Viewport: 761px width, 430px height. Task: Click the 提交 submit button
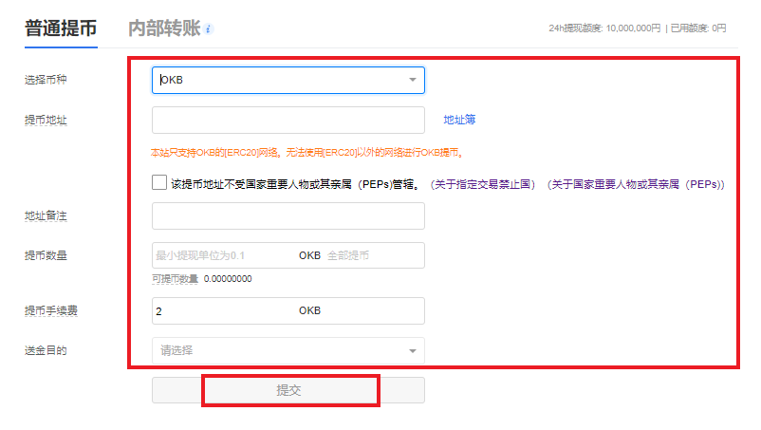[288, 390]
